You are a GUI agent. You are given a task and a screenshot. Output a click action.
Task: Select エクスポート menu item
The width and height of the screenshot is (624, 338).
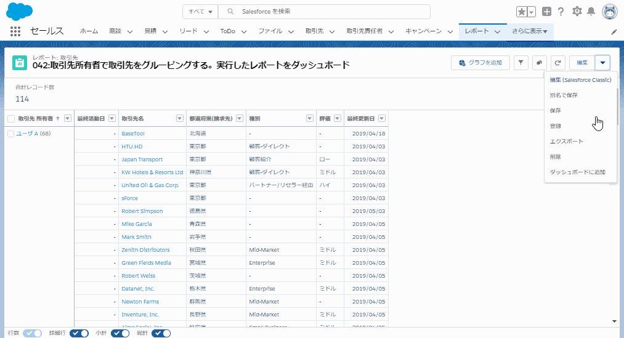[x=580, y=141]
